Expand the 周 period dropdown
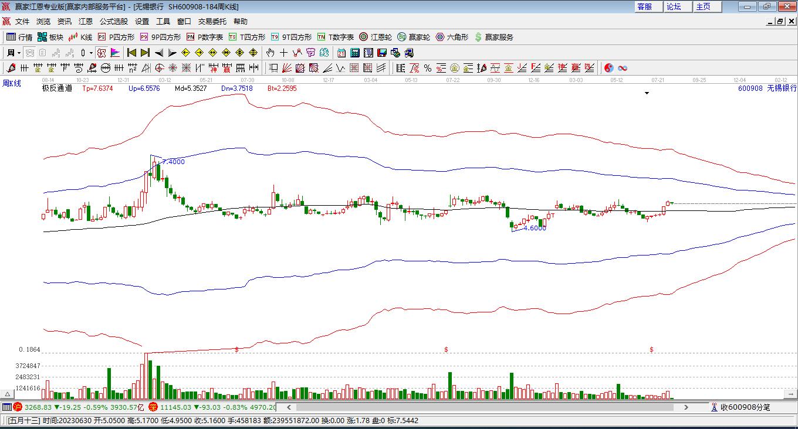798x429 pixels. pos(13,53)
